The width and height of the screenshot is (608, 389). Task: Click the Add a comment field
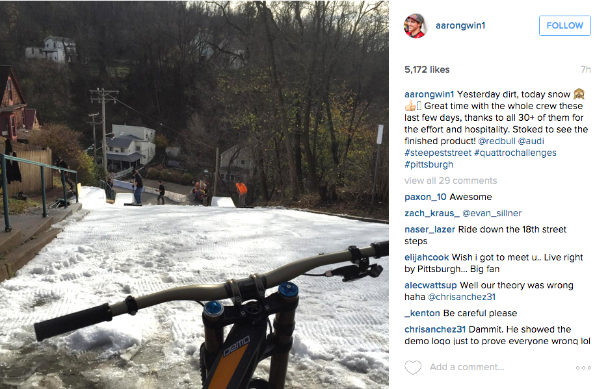(x=494, y=368)
